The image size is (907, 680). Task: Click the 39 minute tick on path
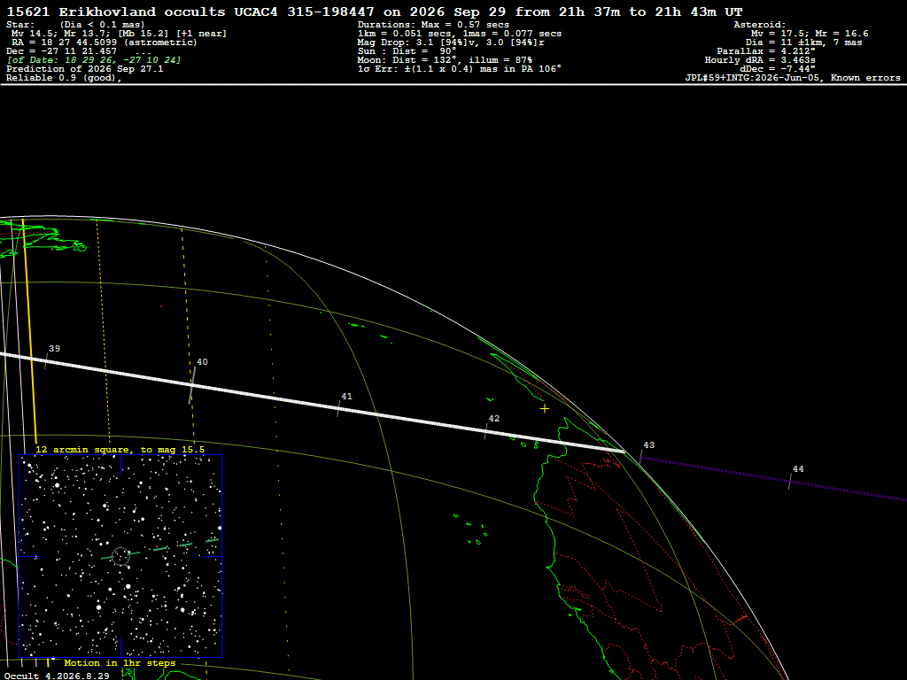point(46,361)
